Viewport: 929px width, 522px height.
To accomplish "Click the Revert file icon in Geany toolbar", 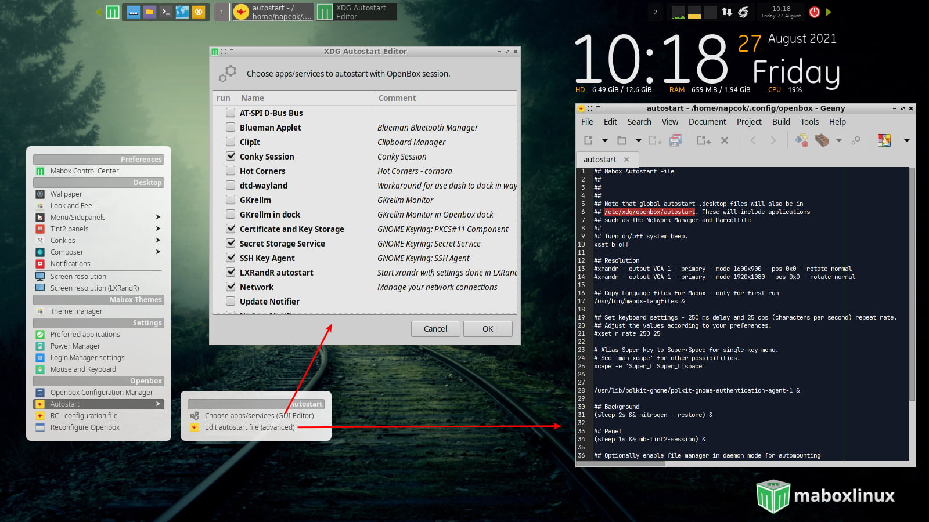I will [x=704, y=140].
